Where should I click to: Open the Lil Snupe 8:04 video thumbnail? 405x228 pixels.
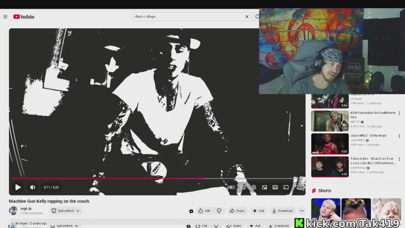click(x=330, y=101)
